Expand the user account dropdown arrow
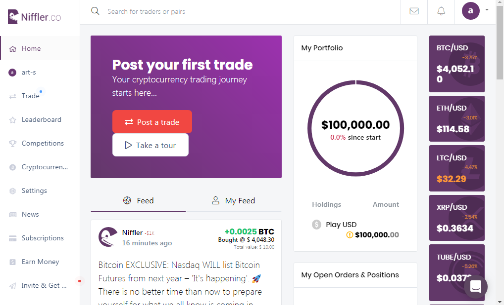Image resolution: width=504 pixels, height=305 pixels. click(487, 10)
